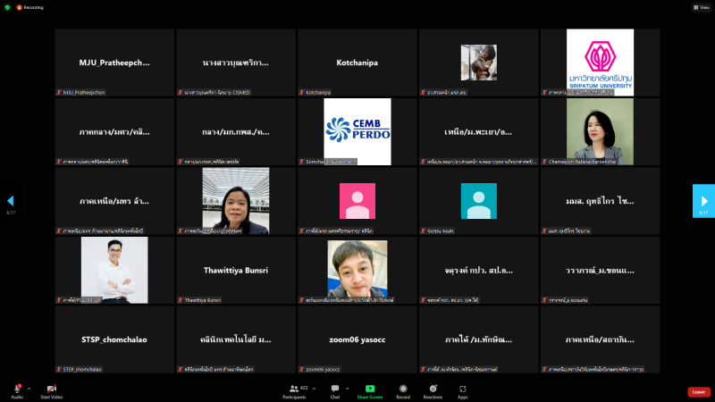Open the Apps panel
Screen dimensions: 715x402
coord(463,389)
